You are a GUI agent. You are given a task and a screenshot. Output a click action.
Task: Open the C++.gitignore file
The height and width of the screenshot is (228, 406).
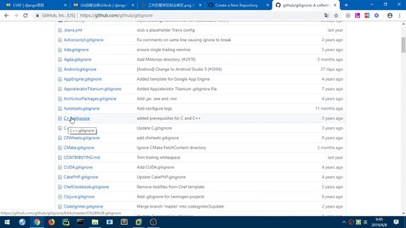77,118
